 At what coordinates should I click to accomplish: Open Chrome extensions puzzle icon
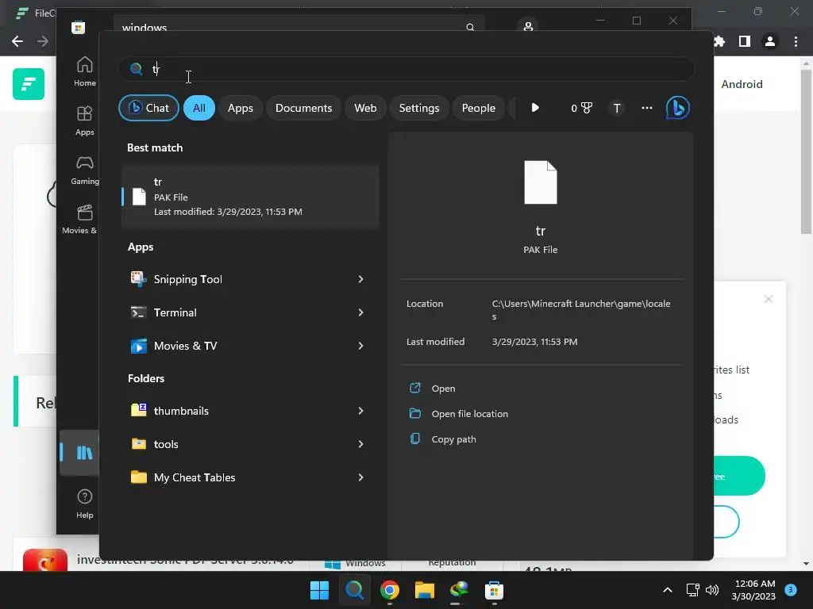[x=719, y=41]
